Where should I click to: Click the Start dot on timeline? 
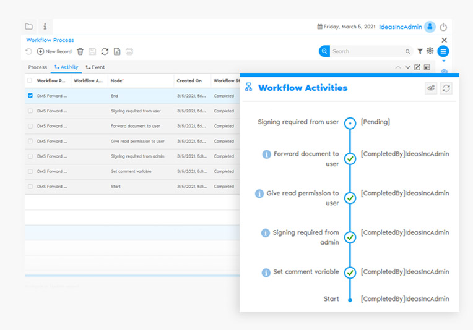[x=350, y=300]
